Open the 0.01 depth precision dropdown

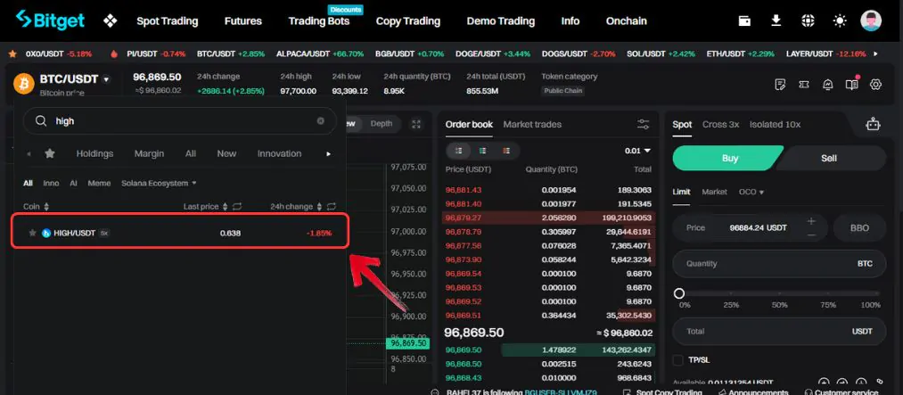click(x=637, y=151)
